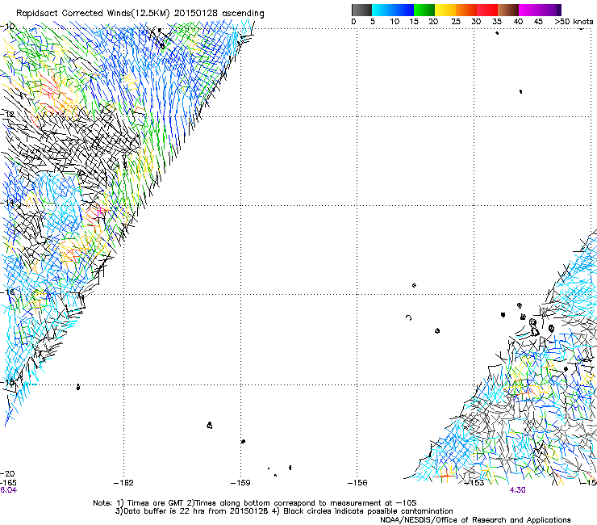This screenshot has width=597, height=525.
Task: Click the gray 0–5 knots legend swatch
Action: click(361, 10)
